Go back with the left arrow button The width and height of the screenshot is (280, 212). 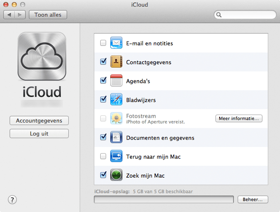click(x=9, y=15)
